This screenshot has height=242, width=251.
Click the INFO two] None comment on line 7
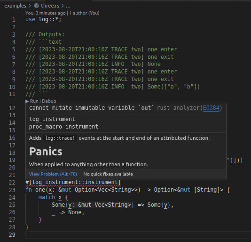click(x=136, y=64)
